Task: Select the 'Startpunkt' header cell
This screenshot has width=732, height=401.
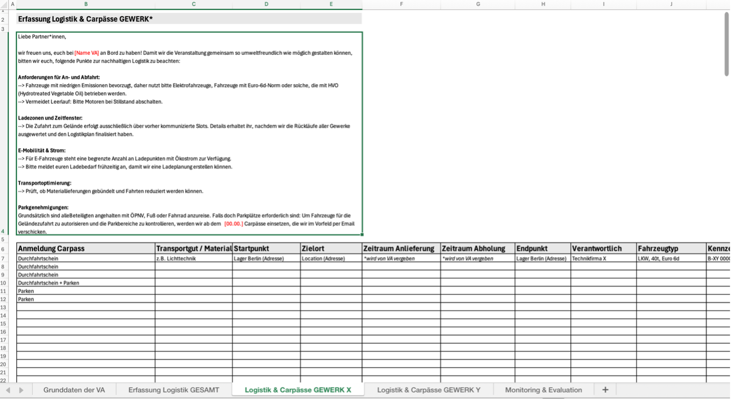Action: 266,249
